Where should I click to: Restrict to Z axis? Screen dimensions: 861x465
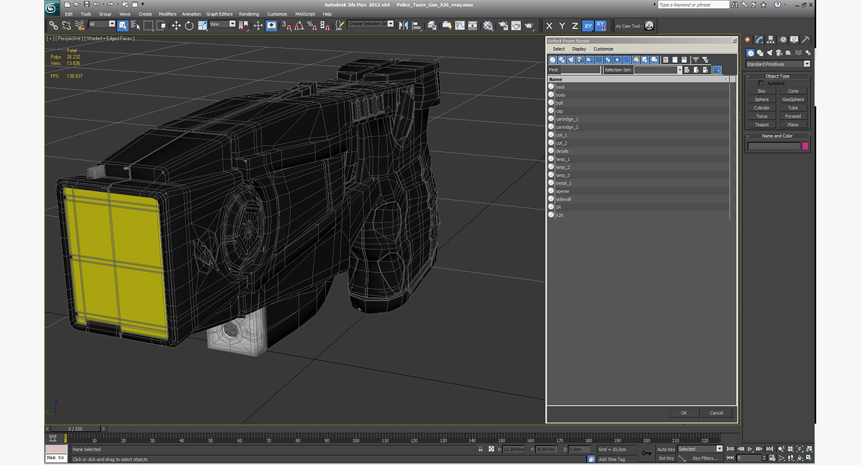tap(575, 26)
